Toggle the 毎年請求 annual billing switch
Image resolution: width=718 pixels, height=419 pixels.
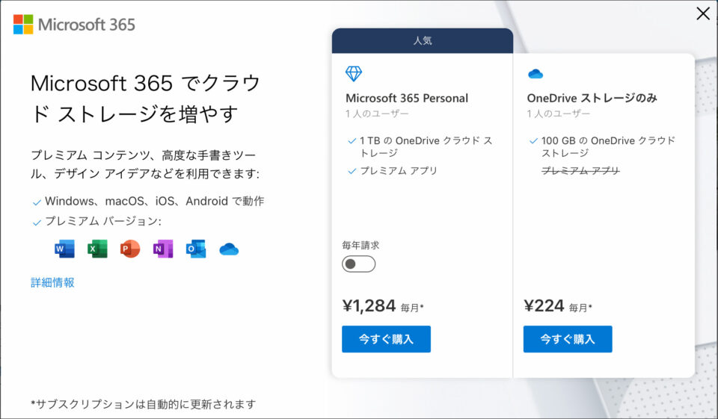[358, 264]
